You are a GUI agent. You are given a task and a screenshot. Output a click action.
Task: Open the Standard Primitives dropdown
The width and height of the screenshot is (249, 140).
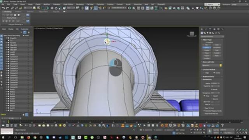(212, 37)
